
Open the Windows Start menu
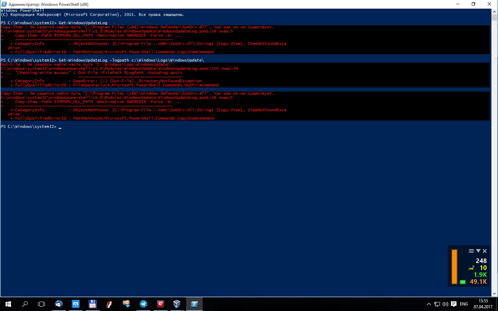click(8, 304)
